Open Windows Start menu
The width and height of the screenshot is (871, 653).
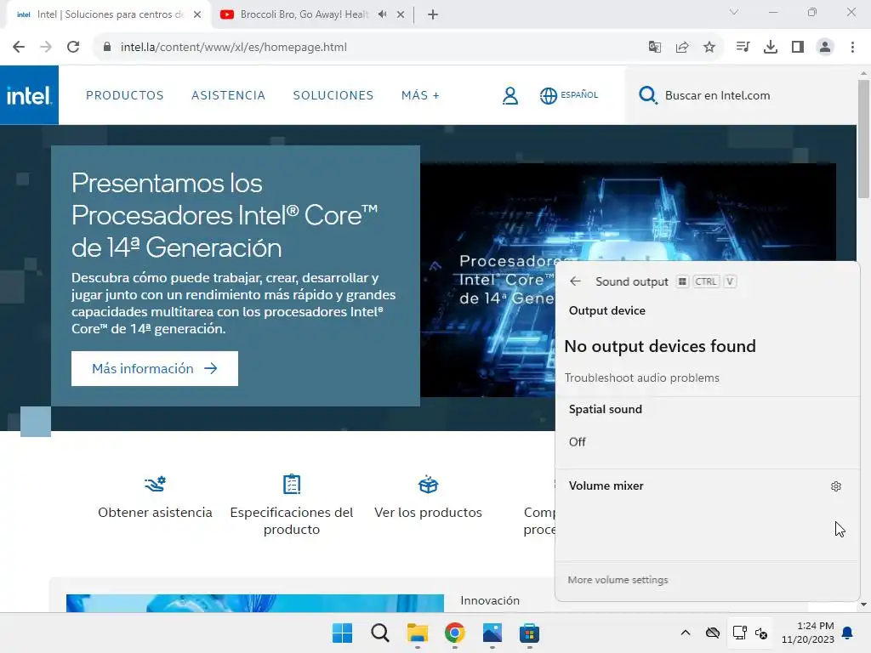click(342, 633)
